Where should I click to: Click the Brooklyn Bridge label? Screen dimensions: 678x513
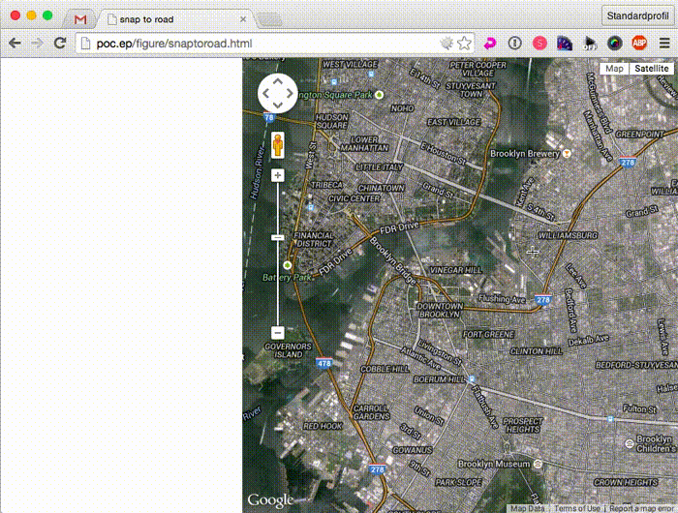(x=393, y=261)
